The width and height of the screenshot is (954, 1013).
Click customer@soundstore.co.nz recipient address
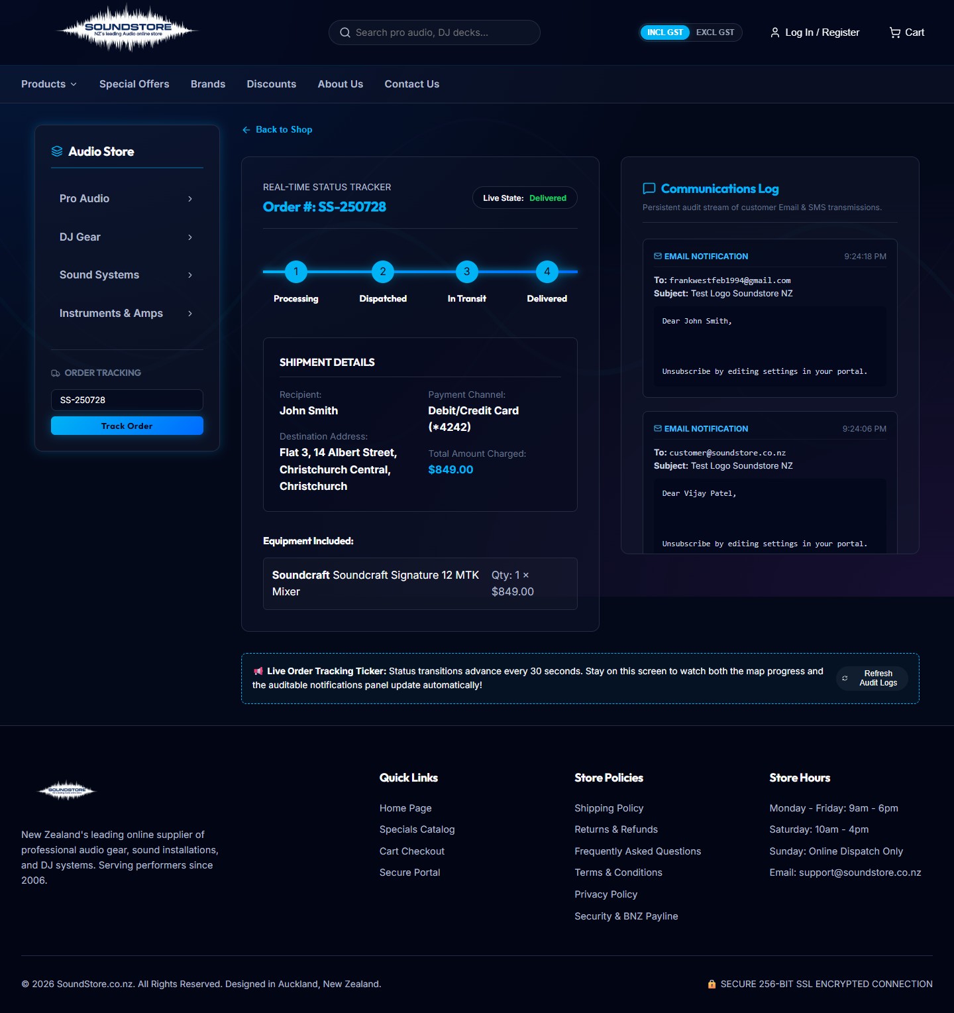727,453
